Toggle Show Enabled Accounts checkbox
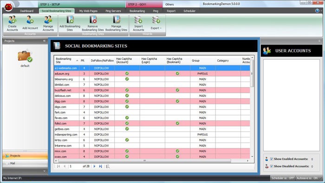This screenshot has height=183, width=325. pyautogui.click(x=271, y=159)
